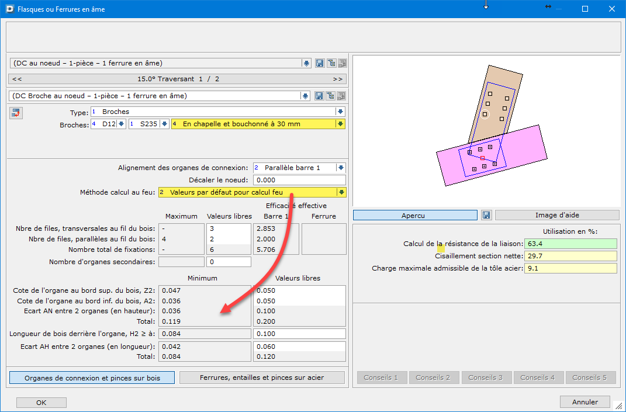Open the S235 steel grade dropdown
Screen dimensions: 626x412
[x=164, y=124]
